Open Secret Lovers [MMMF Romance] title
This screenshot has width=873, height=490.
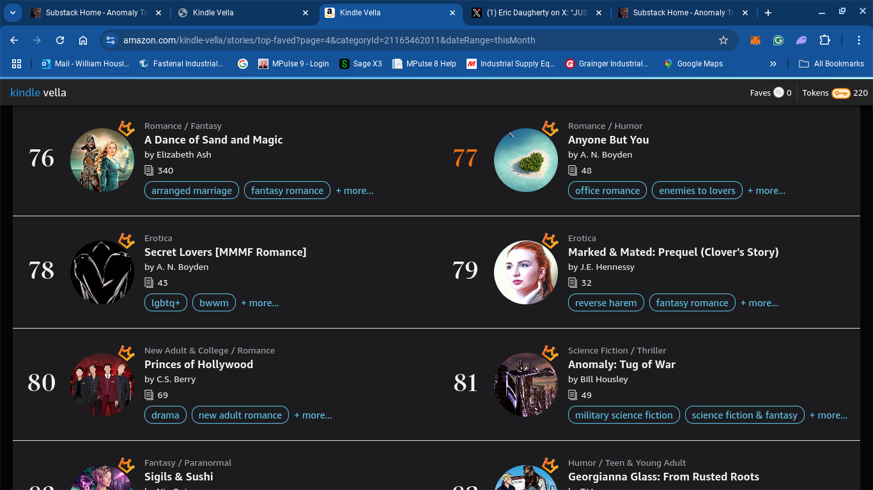click(x=226, y=252)
